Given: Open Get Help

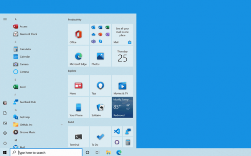Looking at the screenshot, I should coord(38,117).
